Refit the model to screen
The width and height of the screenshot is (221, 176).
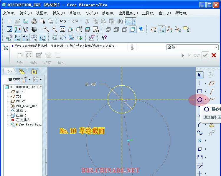click(62, 29)
